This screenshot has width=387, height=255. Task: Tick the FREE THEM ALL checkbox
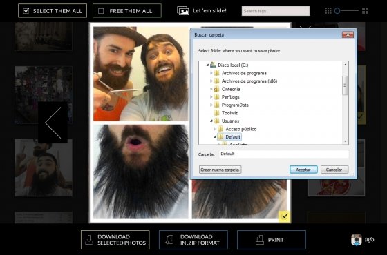pos(101,11)
